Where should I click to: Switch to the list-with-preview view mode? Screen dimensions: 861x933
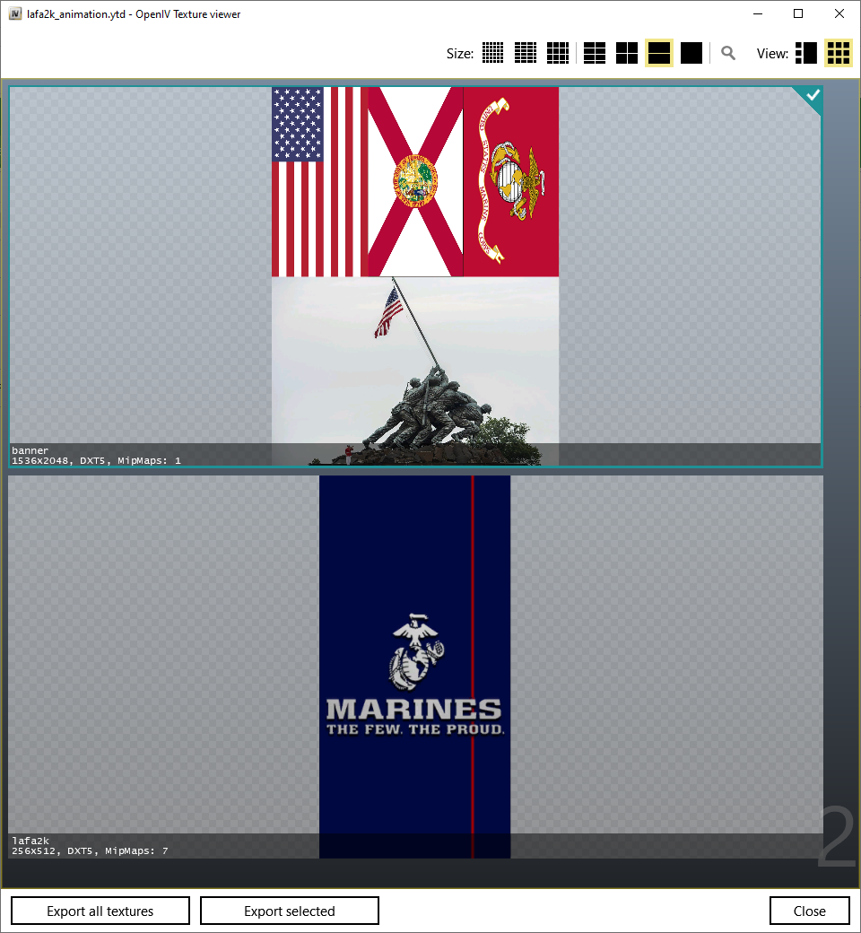click(x=805, y=53)
